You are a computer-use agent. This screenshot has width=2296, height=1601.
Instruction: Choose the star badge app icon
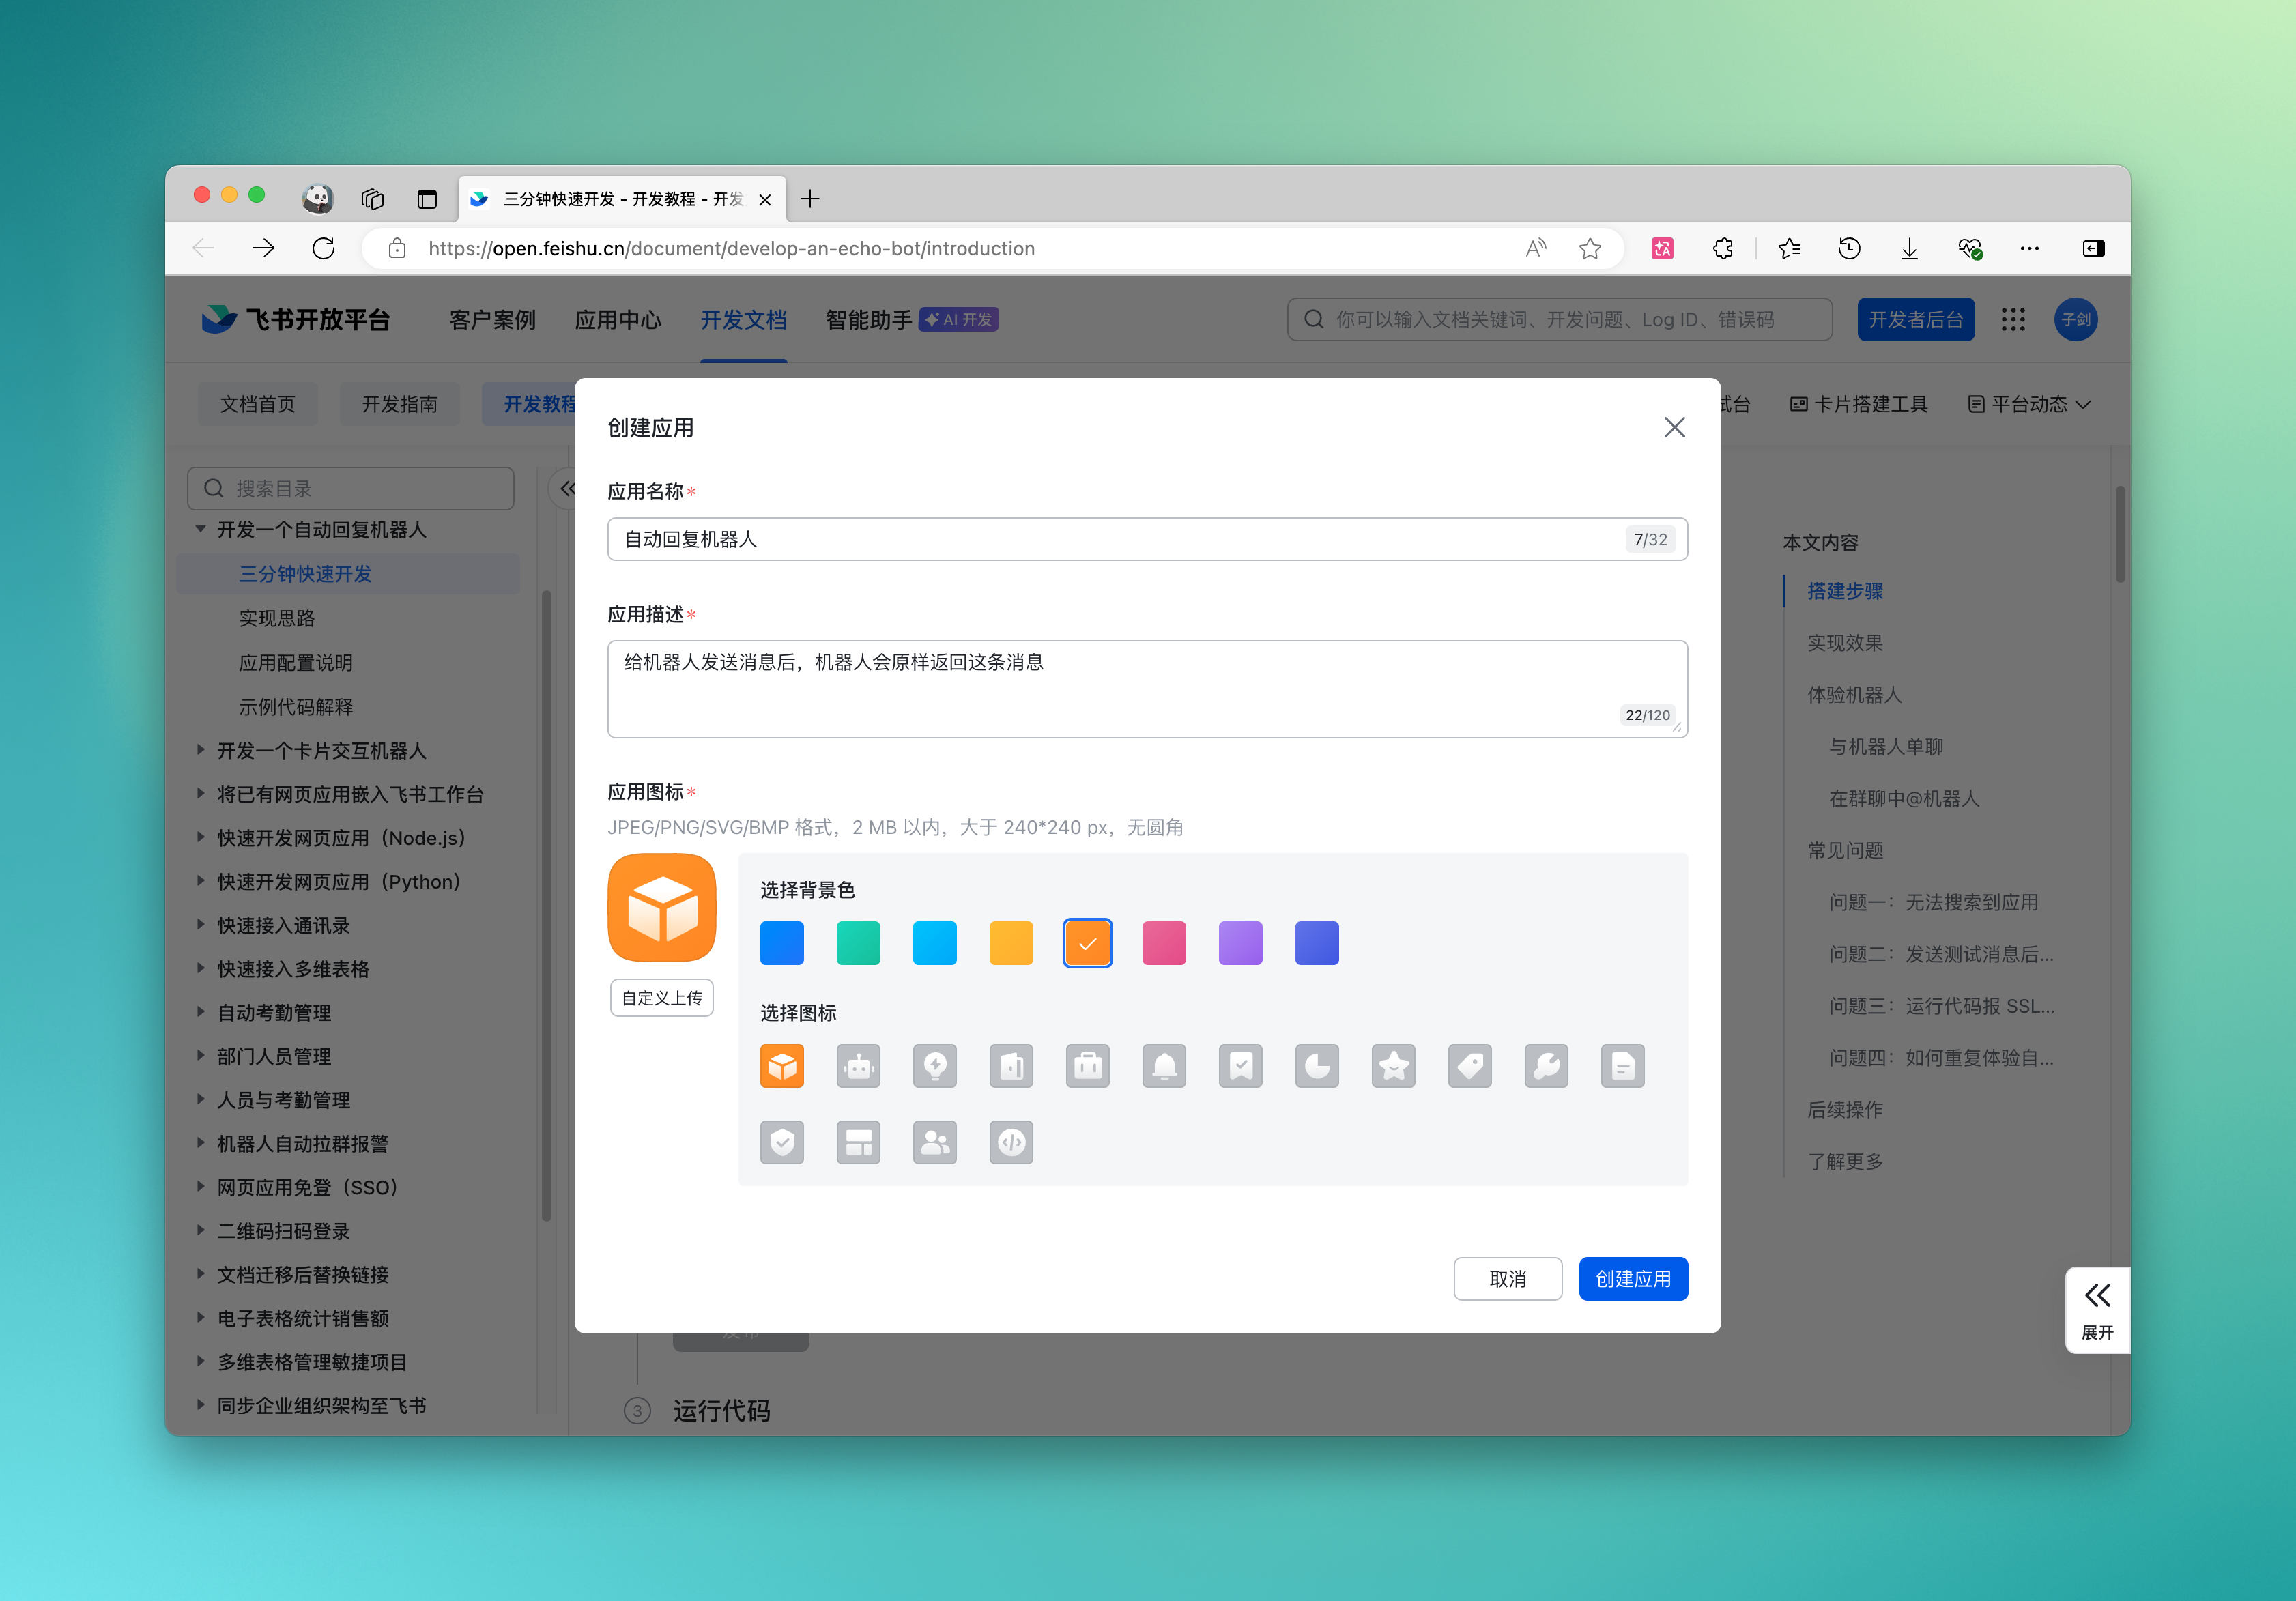tap(1393, 1066)
